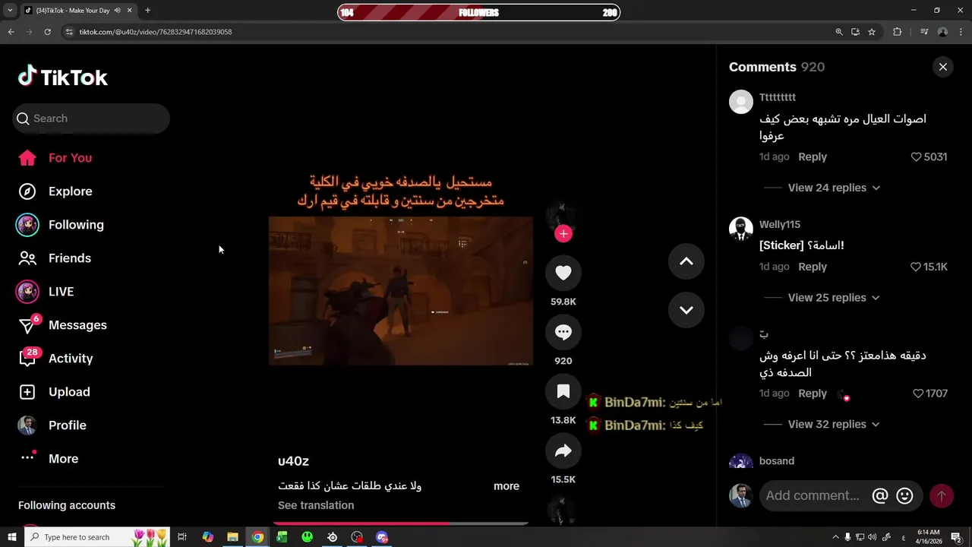Click the TikTok logo

[x=63, y=77]
